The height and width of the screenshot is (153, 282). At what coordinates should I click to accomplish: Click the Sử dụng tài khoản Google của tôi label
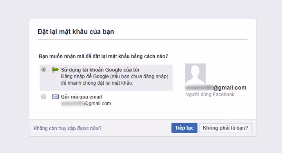coord(100,70)
